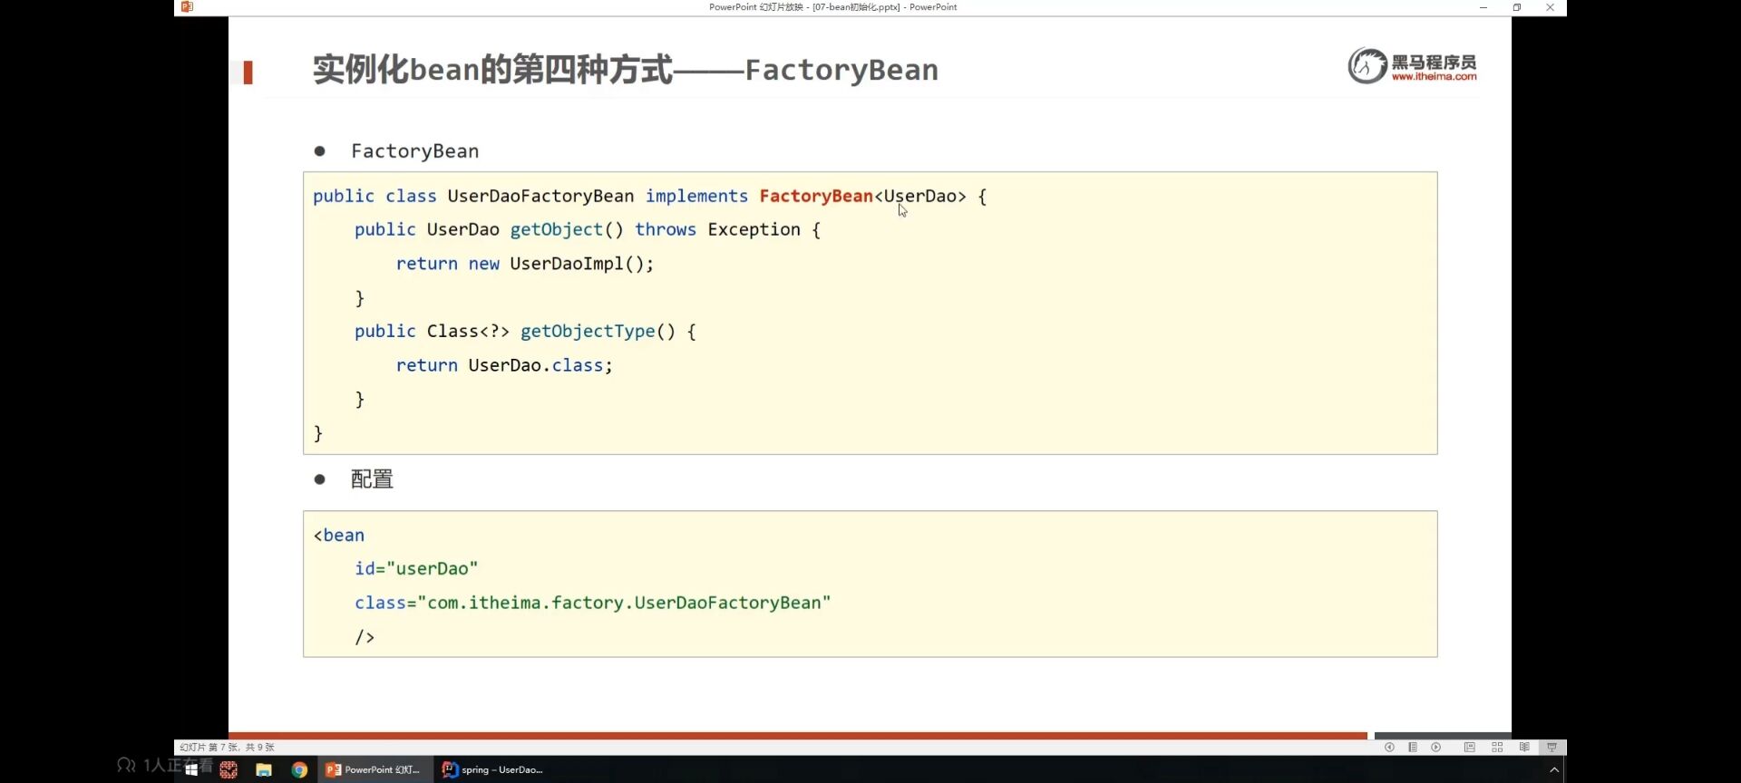Screen dimensions: 1741x783
Task: Restore down the PowerPoint window
Action: pyautogui.click(x=1517, y=7)
